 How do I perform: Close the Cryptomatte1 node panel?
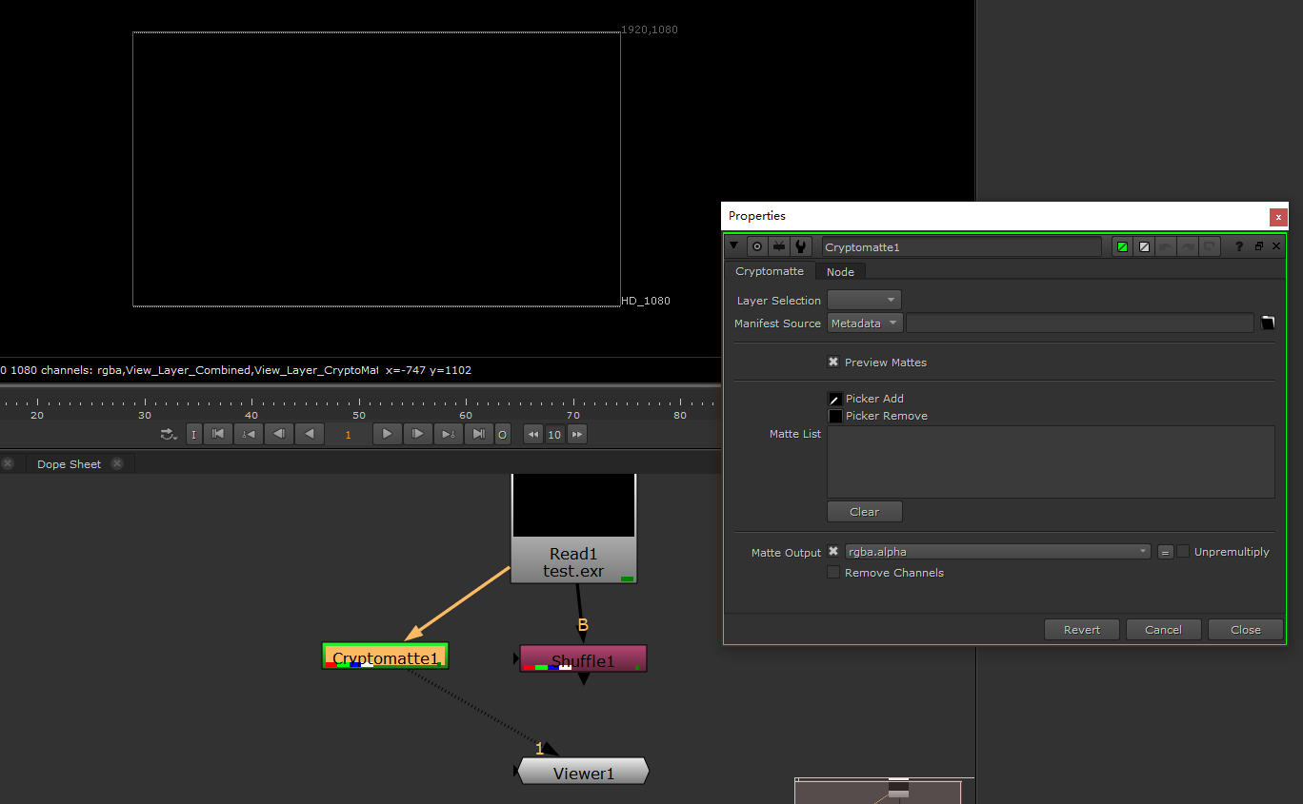click(1276, 246)
